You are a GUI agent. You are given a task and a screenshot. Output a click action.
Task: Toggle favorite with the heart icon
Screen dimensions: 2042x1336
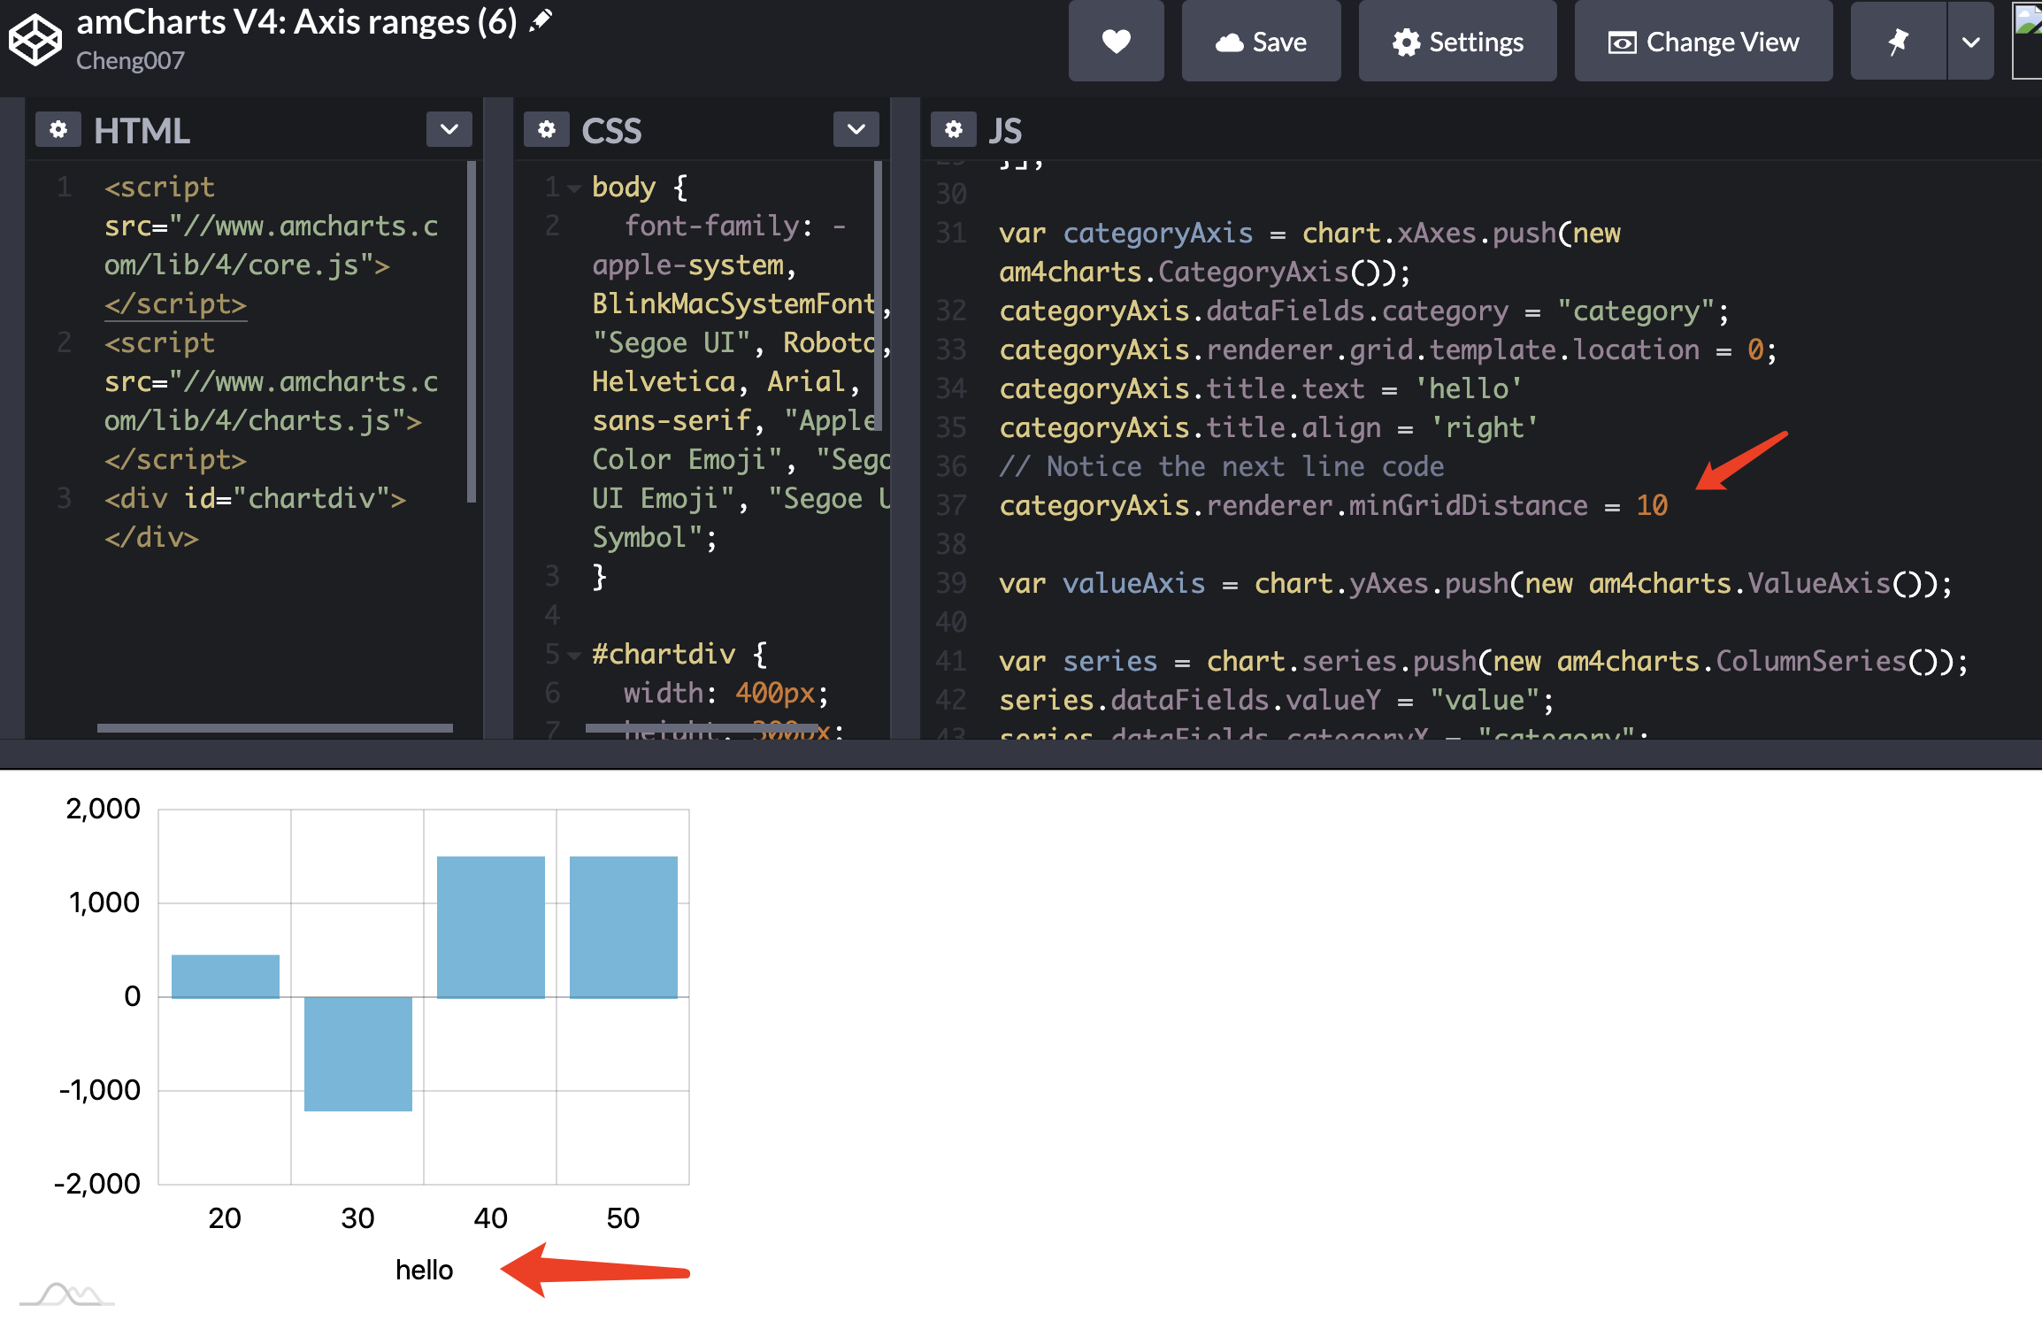tap(1116, 41)
